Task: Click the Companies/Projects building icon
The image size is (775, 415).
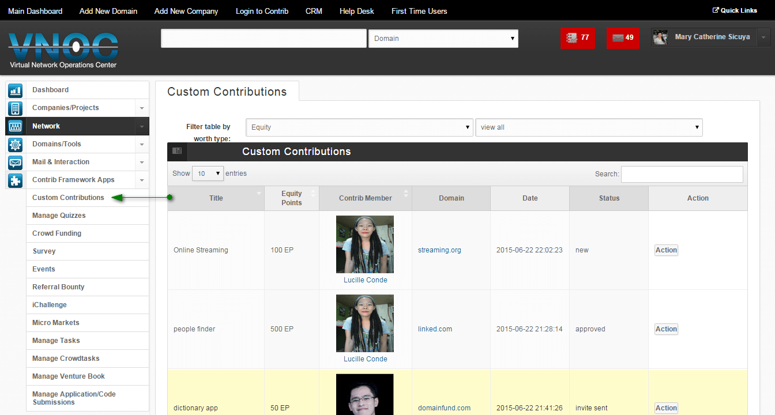Action: [15, 108]
